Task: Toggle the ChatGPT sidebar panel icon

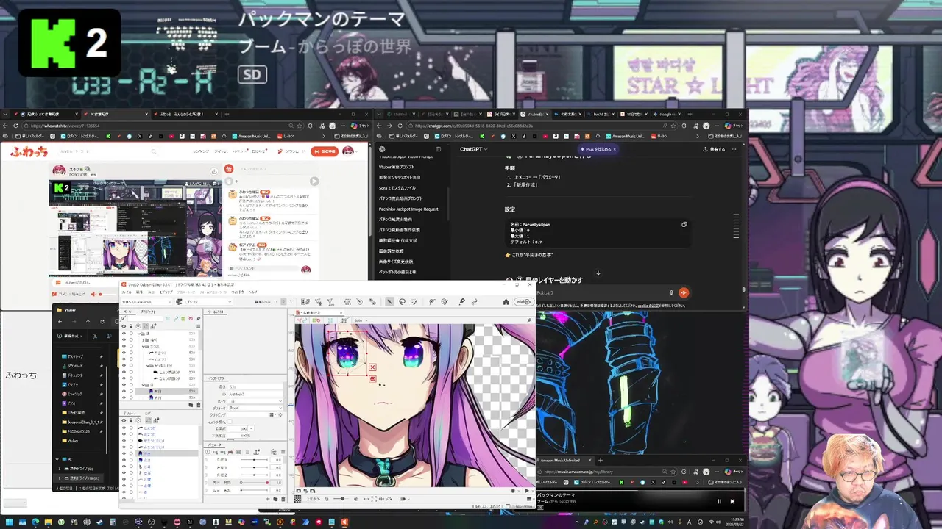Action: coord(438,149)
